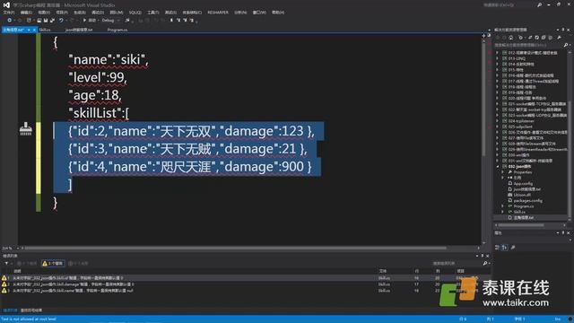Switch to the Program.cs editor tab
Viewport: 574px width, 323px height.
117,30
